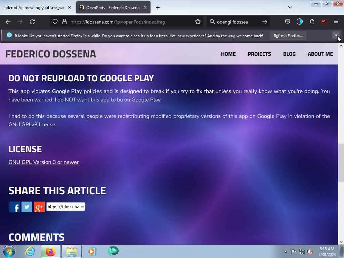Screen dimensions: 344x258
Task: Show hidden system tray icons
Action: pyautogui.click(x=286, y=252)
